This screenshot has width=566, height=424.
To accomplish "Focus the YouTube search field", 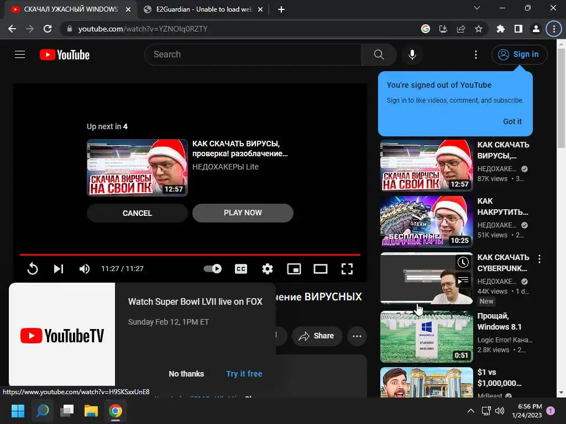I will click(x=253, y=55).
